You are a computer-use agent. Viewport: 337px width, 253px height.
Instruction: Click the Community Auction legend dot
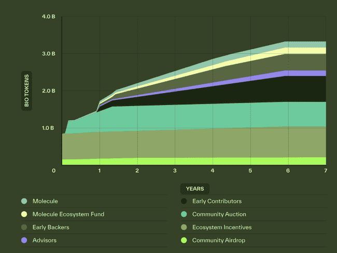click(184, 214)
